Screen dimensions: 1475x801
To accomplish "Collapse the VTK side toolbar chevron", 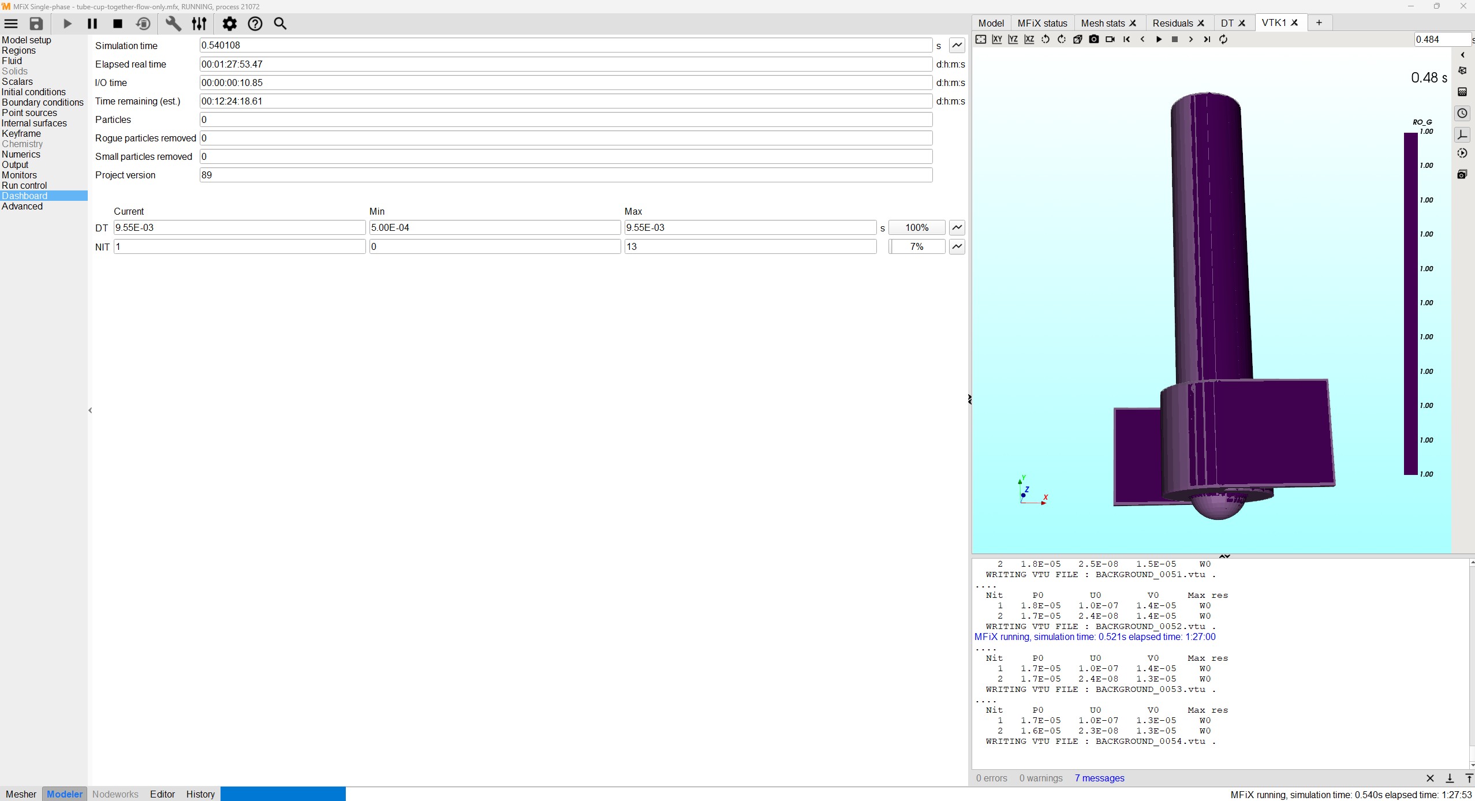I will (x=1462, y=55).
